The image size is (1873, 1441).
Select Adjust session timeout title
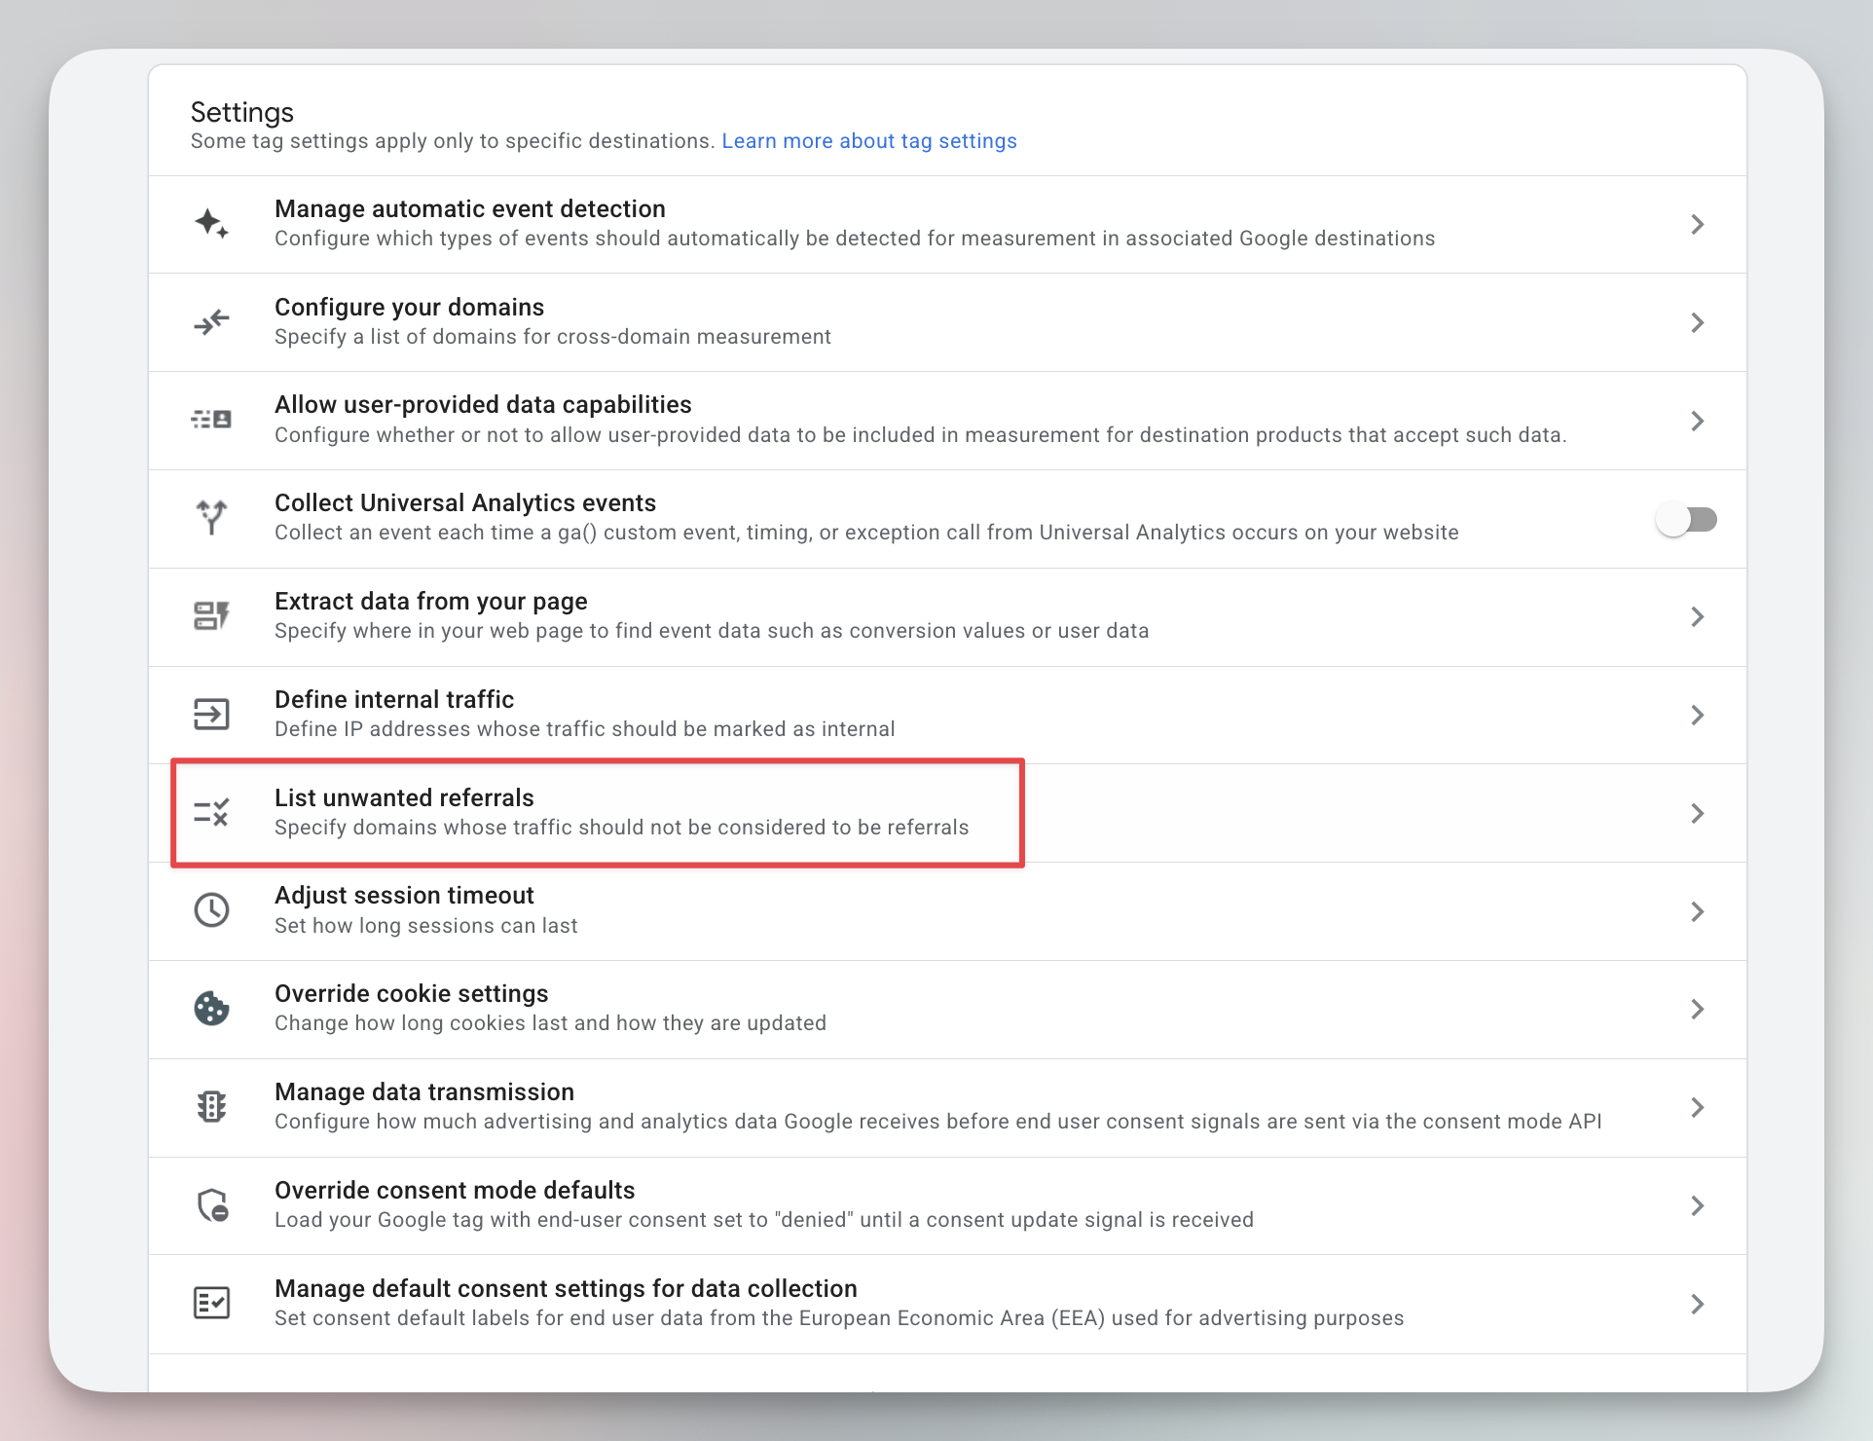point(404,896)
